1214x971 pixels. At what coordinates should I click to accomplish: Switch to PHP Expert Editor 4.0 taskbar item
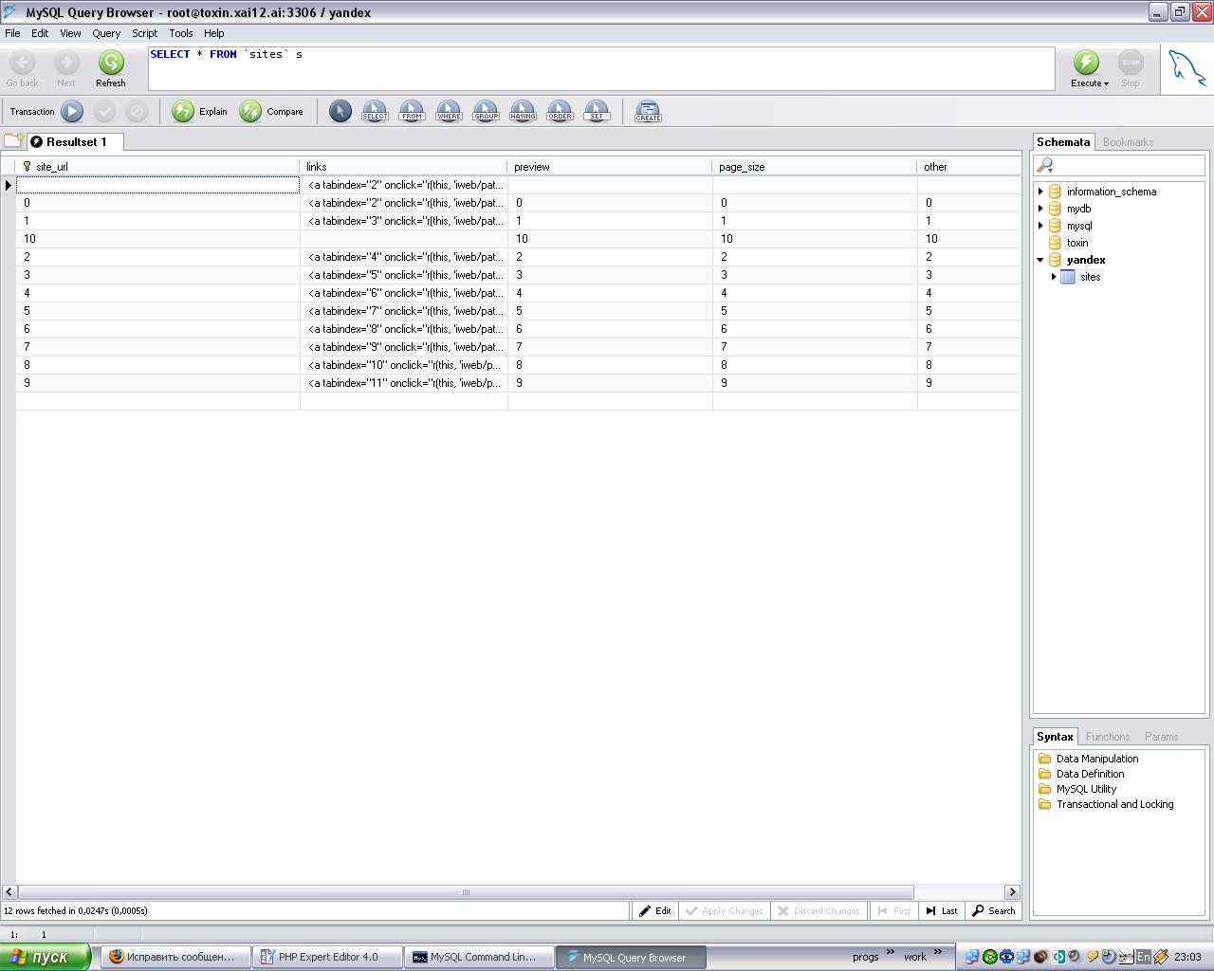329,957
